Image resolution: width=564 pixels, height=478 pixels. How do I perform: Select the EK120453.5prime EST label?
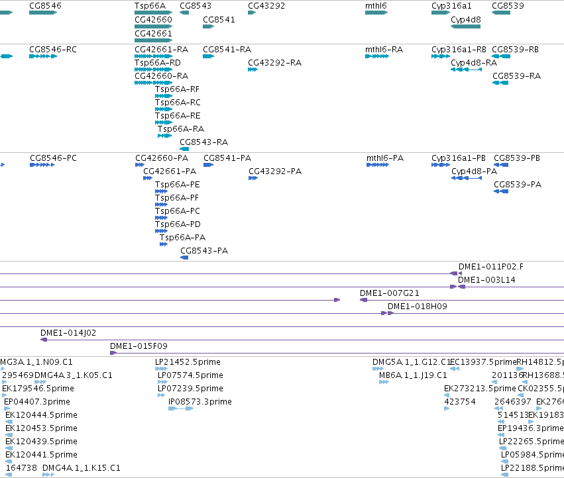pos(41,428)
